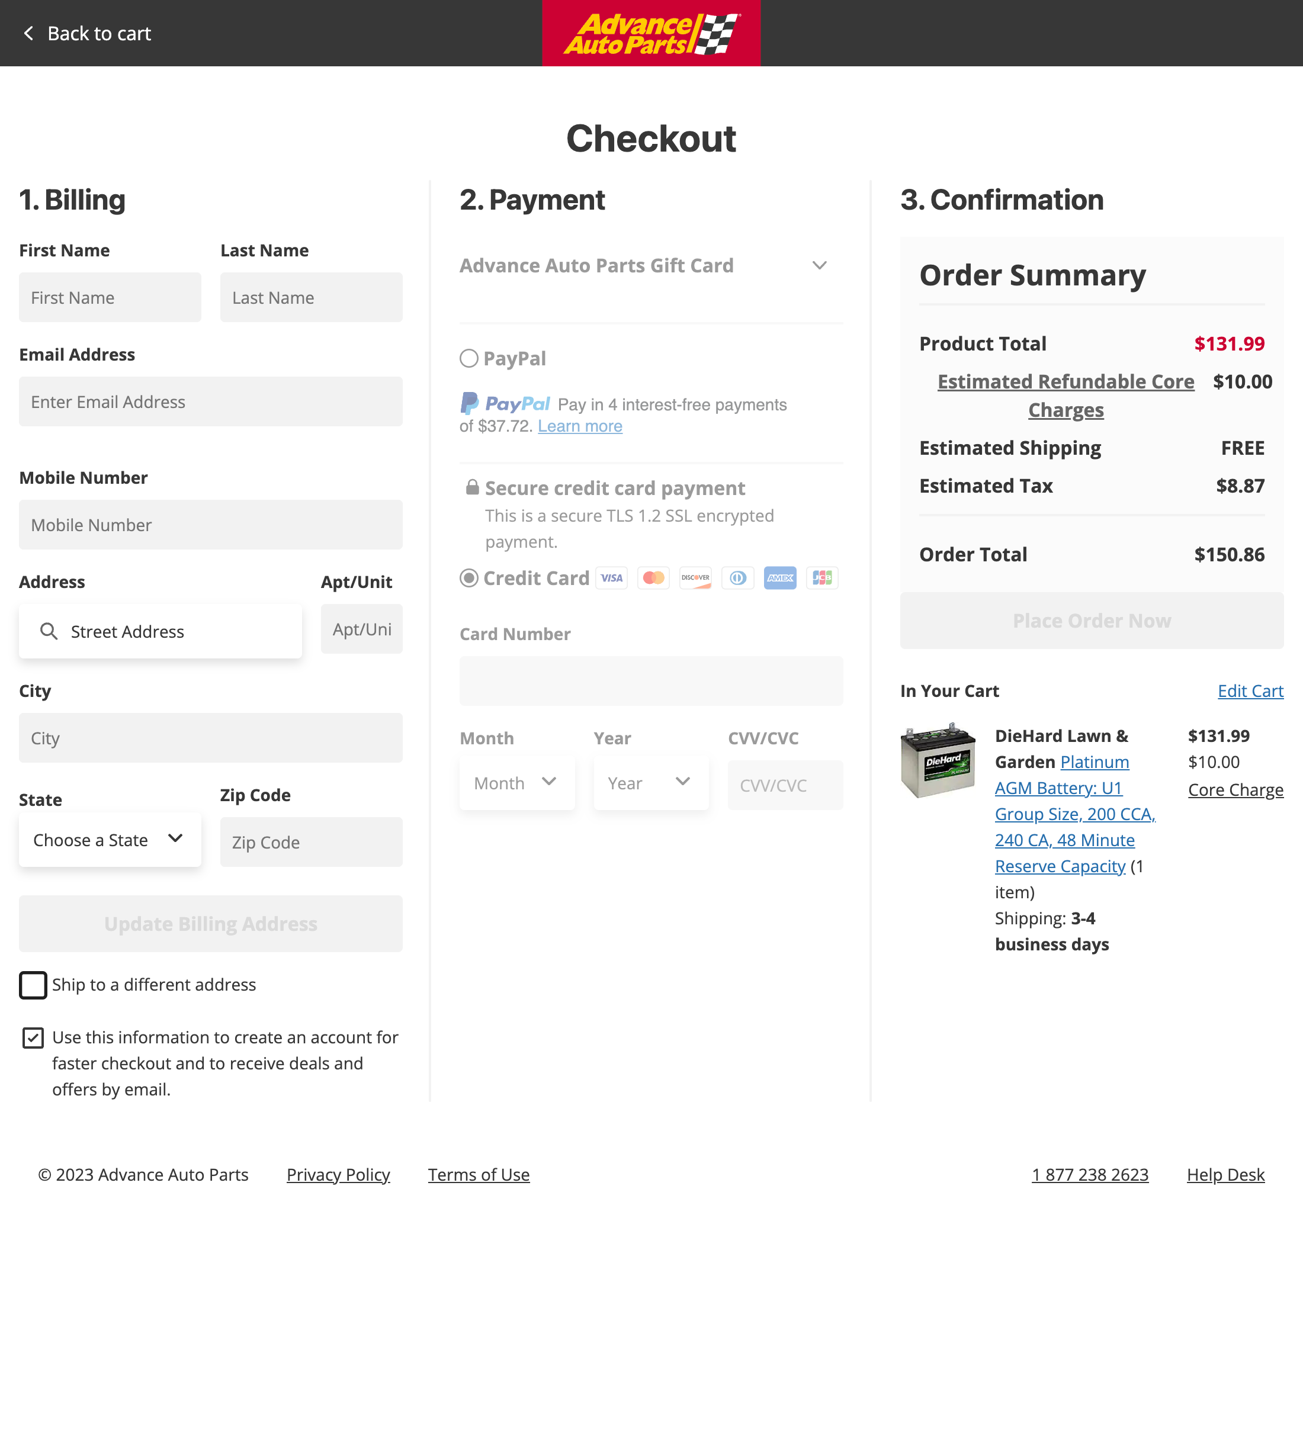Screen dimensions: 1303x1446
Task: Click the DieHard battery product thumbnail
Action: coord(938,760)
